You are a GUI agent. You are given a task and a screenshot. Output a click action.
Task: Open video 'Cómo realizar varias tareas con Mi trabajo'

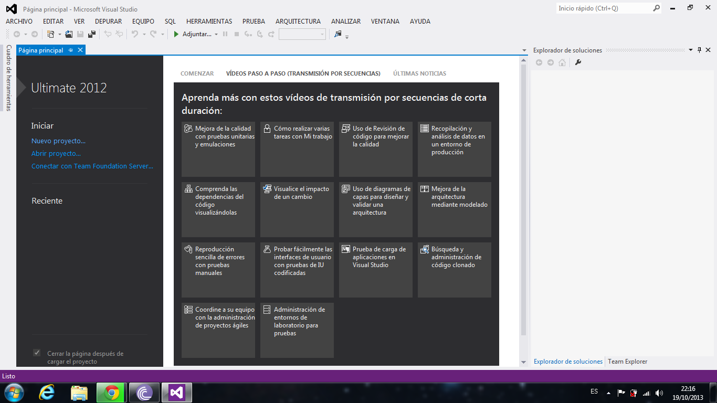[297, 149]
